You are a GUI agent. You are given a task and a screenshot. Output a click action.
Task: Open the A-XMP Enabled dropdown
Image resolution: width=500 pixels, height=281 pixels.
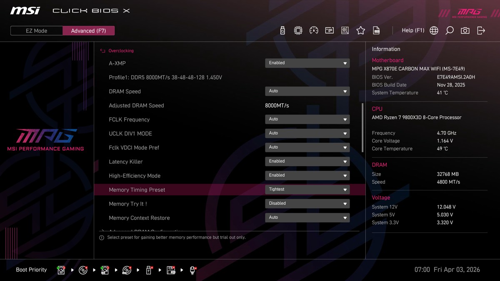coord(307,63)
